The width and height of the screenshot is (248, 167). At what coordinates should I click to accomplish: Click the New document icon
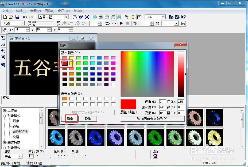5,17
